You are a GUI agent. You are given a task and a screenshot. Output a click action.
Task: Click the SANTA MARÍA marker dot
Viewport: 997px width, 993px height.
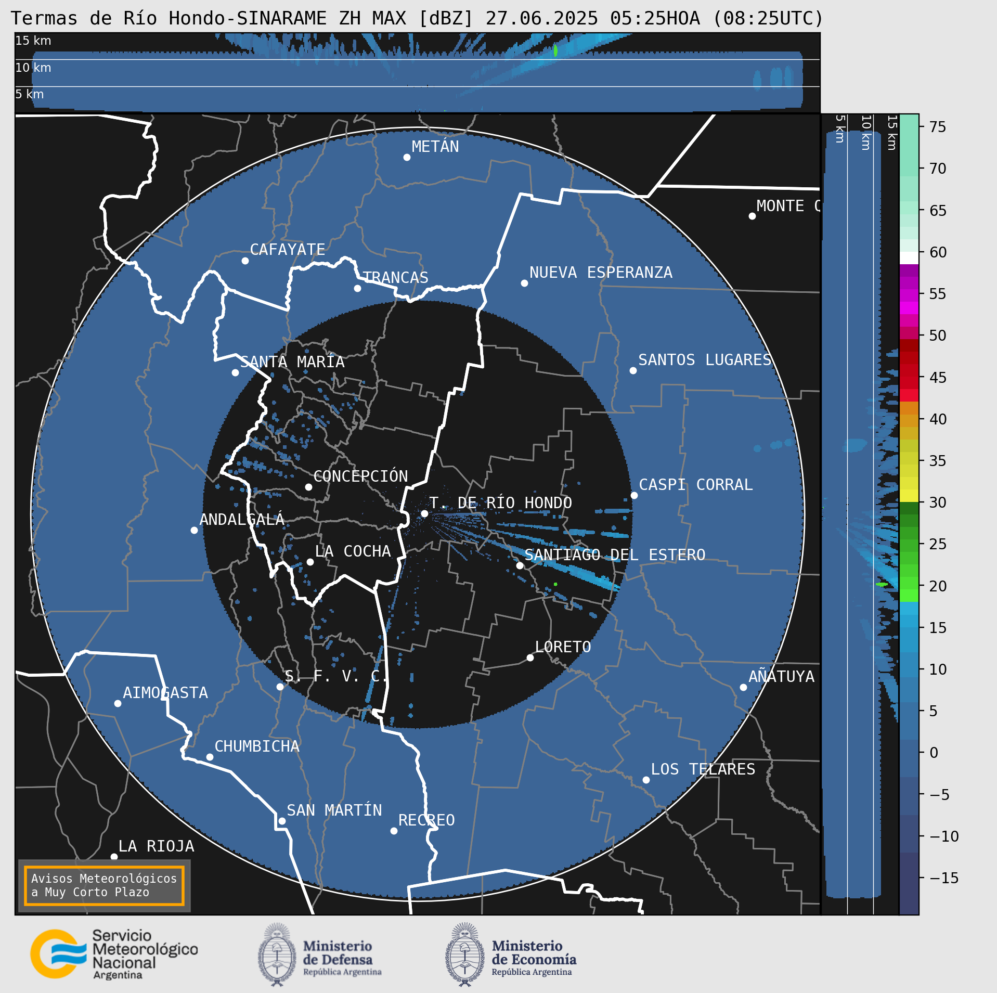click(235, 372)
